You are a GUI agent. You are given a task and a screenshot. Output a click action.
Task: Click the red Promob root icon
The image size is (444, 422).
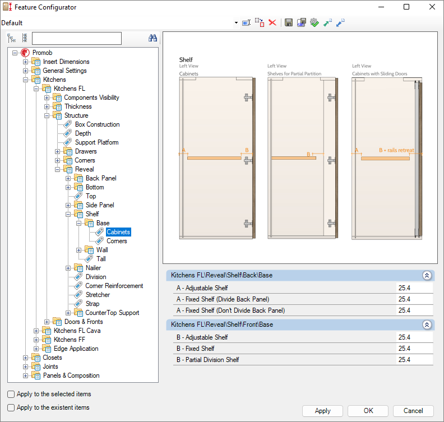tap(25, 53)
